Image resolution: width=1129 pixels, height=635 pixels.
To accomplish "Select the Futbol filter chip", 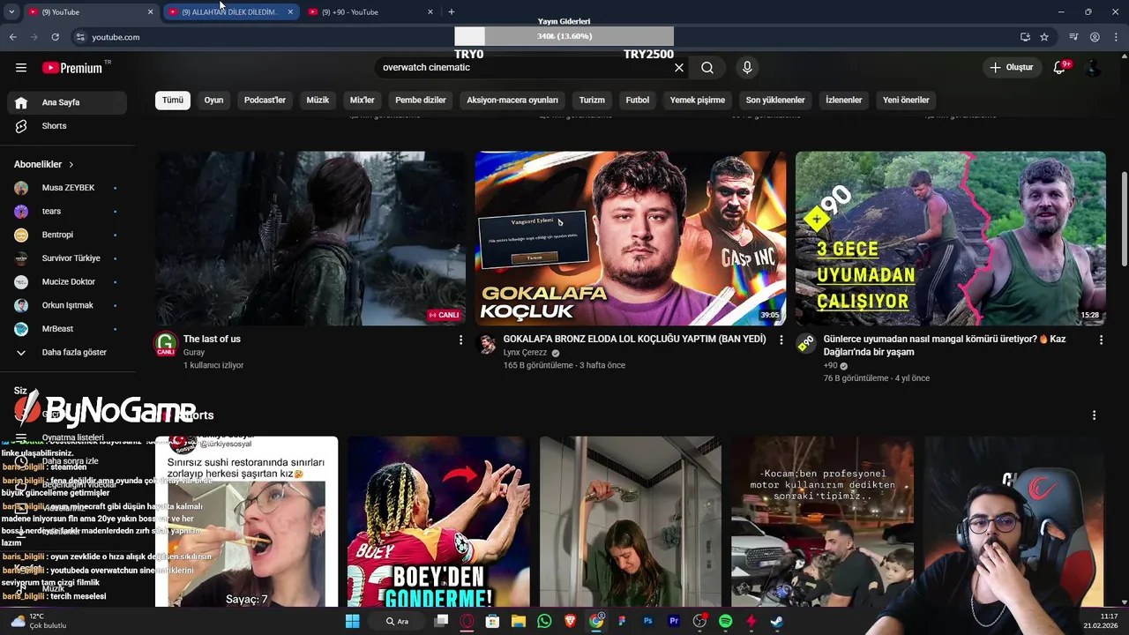I will [638, 100].
